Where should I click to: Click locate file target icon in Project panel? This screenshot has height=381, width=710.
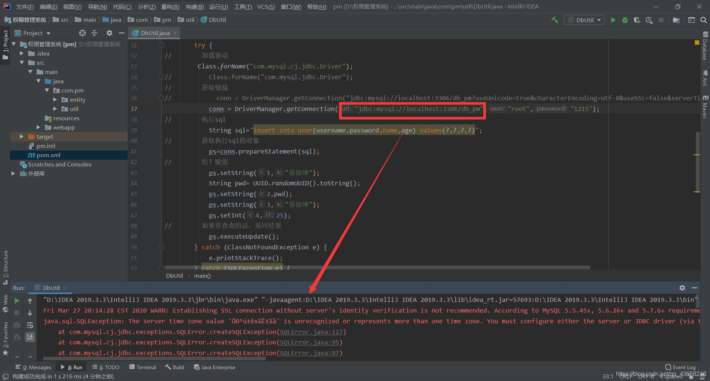(x=82, y=33)
